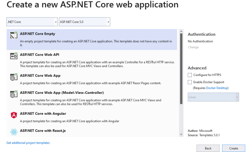
Task: Follow the Get additional project templates link
Action: 28,143
